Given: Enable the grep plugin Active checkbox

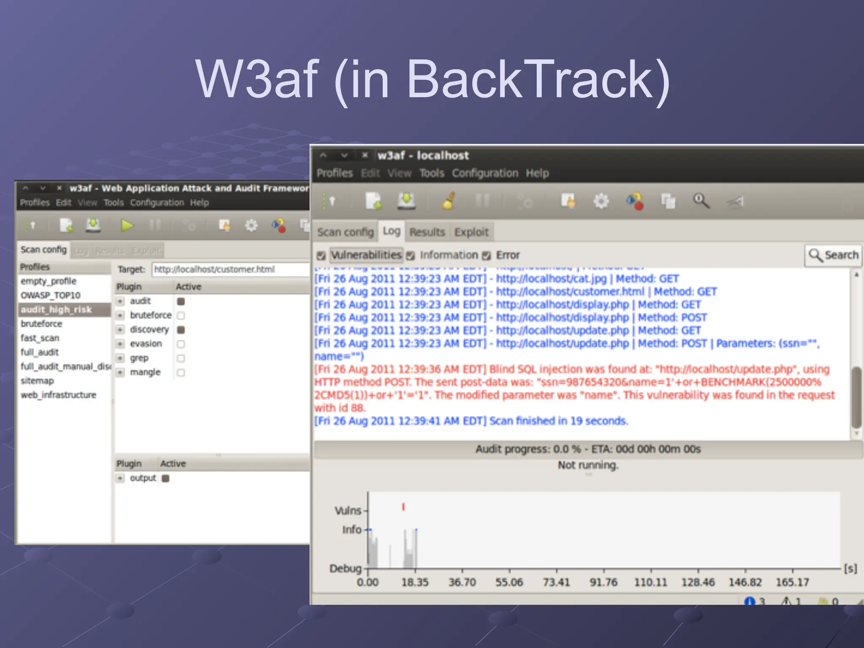Looking at the screenshot, I should click(x=181, y=358).
